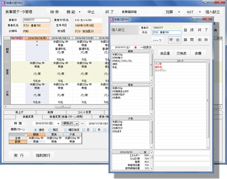The image size is (227, 179).
Task: Open 食事箋詳細 from main toolbar
Action: click(x=129, y=12)
